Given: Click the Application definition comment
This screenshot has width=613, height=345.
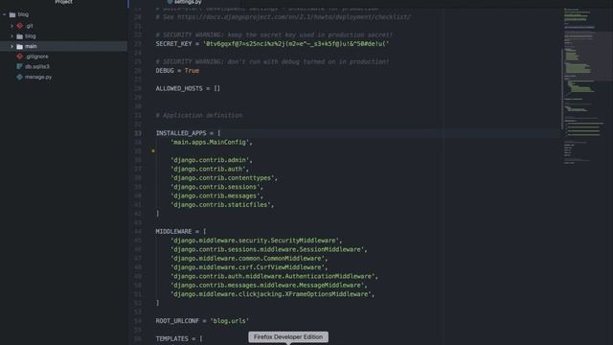Looking at the screenshot, I should pyautogui.click(x=199, y=115).
